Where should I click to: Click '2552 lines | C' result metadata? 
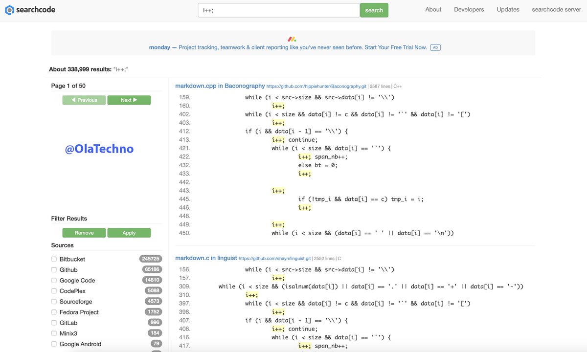tap(328, 258)
